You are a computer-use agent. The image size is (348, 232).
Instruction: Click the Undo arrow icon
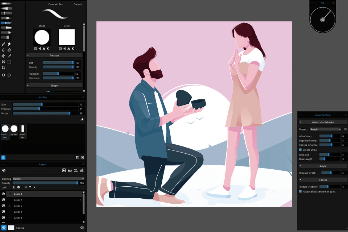pos(4,75)
